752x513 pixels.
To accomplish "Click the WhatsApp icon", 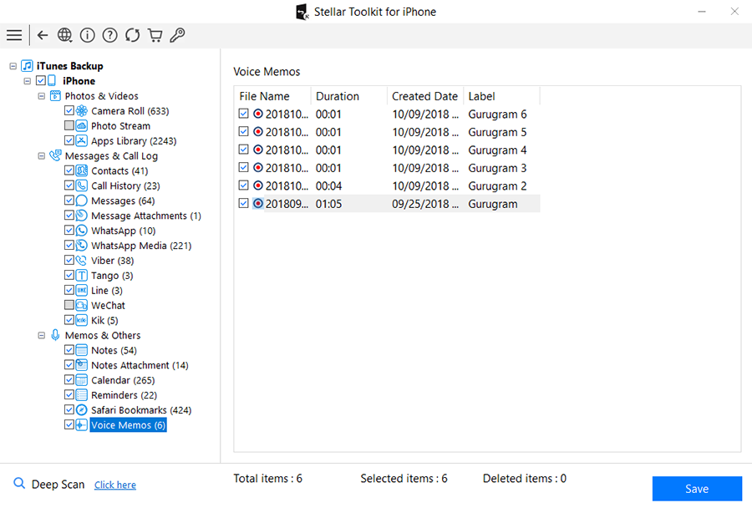I will tap(82, 231).
